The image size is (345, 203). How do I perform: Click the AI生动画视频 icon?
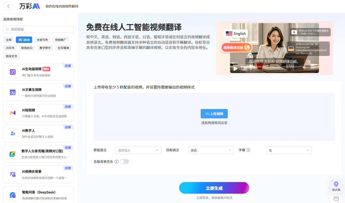click(13, 72)
